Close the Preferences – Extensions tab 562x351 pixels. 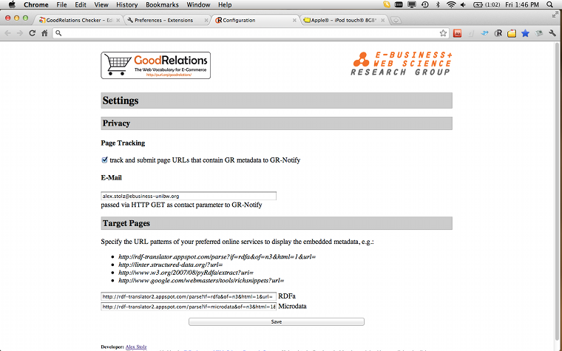pos(206,21)
